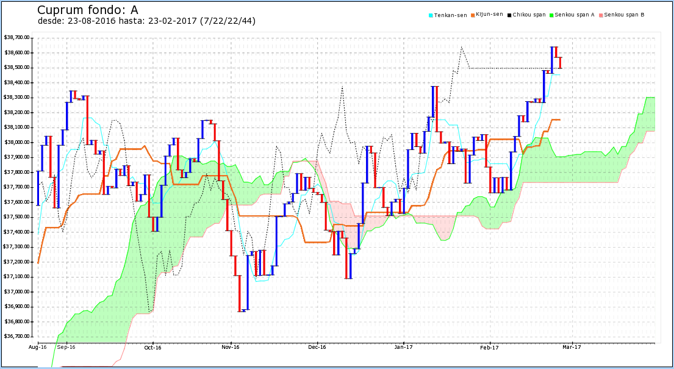Click the $38,500.00 y-axis label
Screen dimensions: 674x369
(x=16, y=68)
